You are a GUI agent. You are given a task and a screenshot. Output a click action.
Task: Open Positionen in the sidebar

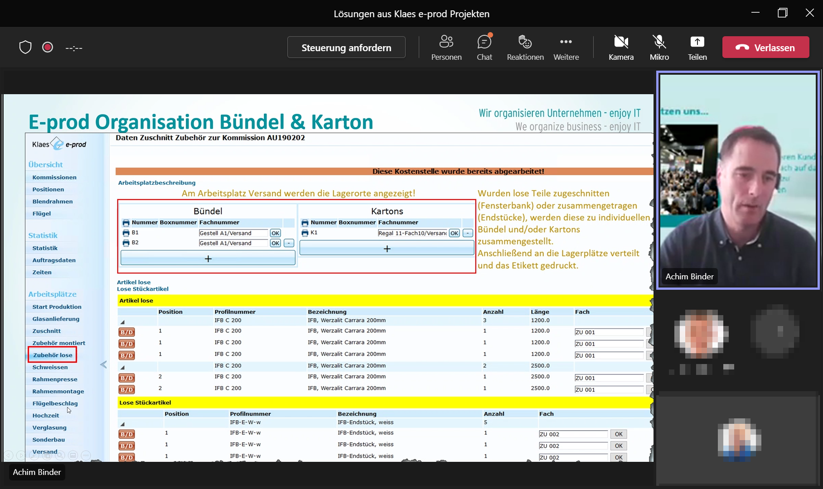coord(48,189)
